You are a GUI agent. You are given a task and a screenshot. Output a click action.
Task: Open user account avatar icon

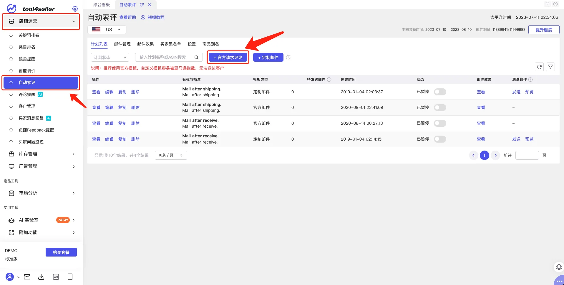pyautogui.click(x=10, y=277)
